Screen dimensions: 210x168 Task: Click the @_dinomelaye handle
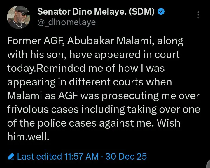(x=66, y=22)
